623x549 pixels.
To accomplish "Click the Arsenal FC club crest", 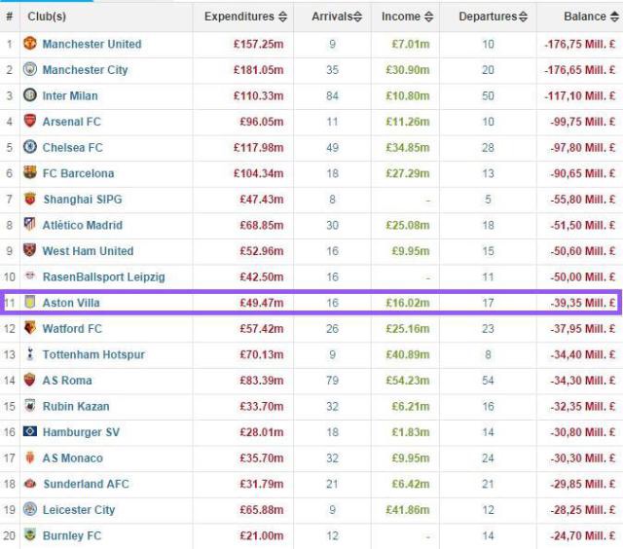I will click(29, 122).
